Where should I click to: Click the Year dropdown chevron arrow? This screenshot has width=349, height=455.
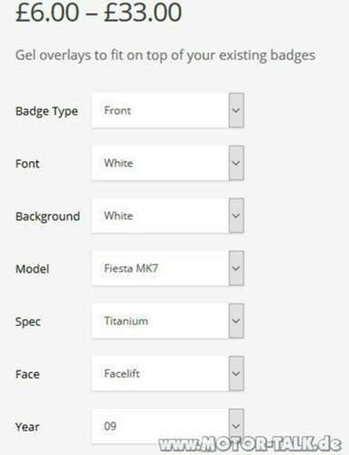click(x=236, y=426)
